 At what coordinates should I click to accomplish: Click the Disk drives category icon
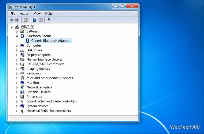[x=22, y=50]
